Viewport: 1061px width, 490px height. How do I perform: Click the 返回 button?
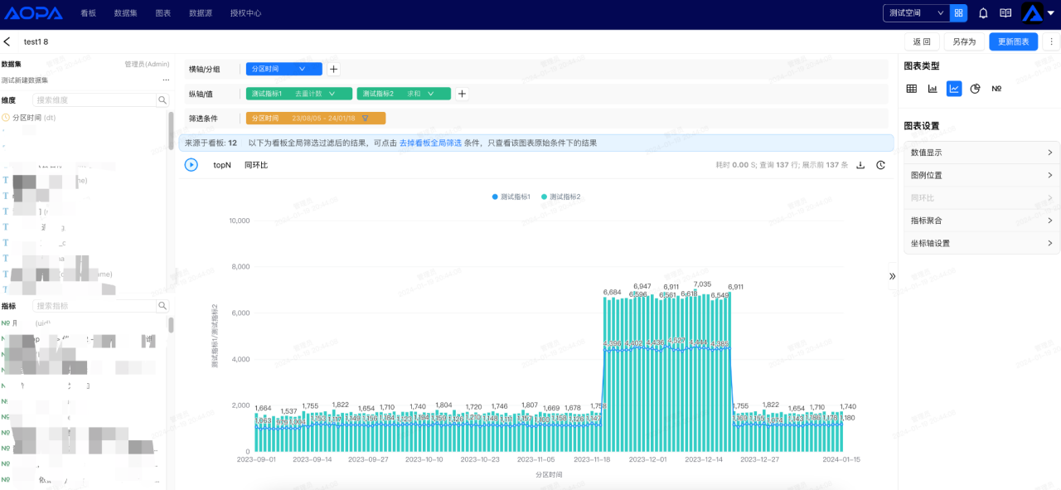(x=922, y=41)
